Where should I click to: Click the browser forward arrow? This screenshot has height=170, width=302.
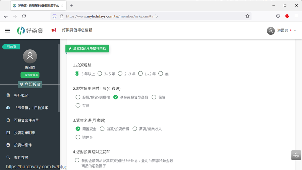coord(15,16)
